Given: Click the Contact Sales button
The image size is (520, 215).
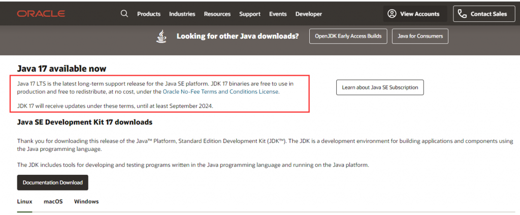Looking at the screenshot, I should (484, 14).
